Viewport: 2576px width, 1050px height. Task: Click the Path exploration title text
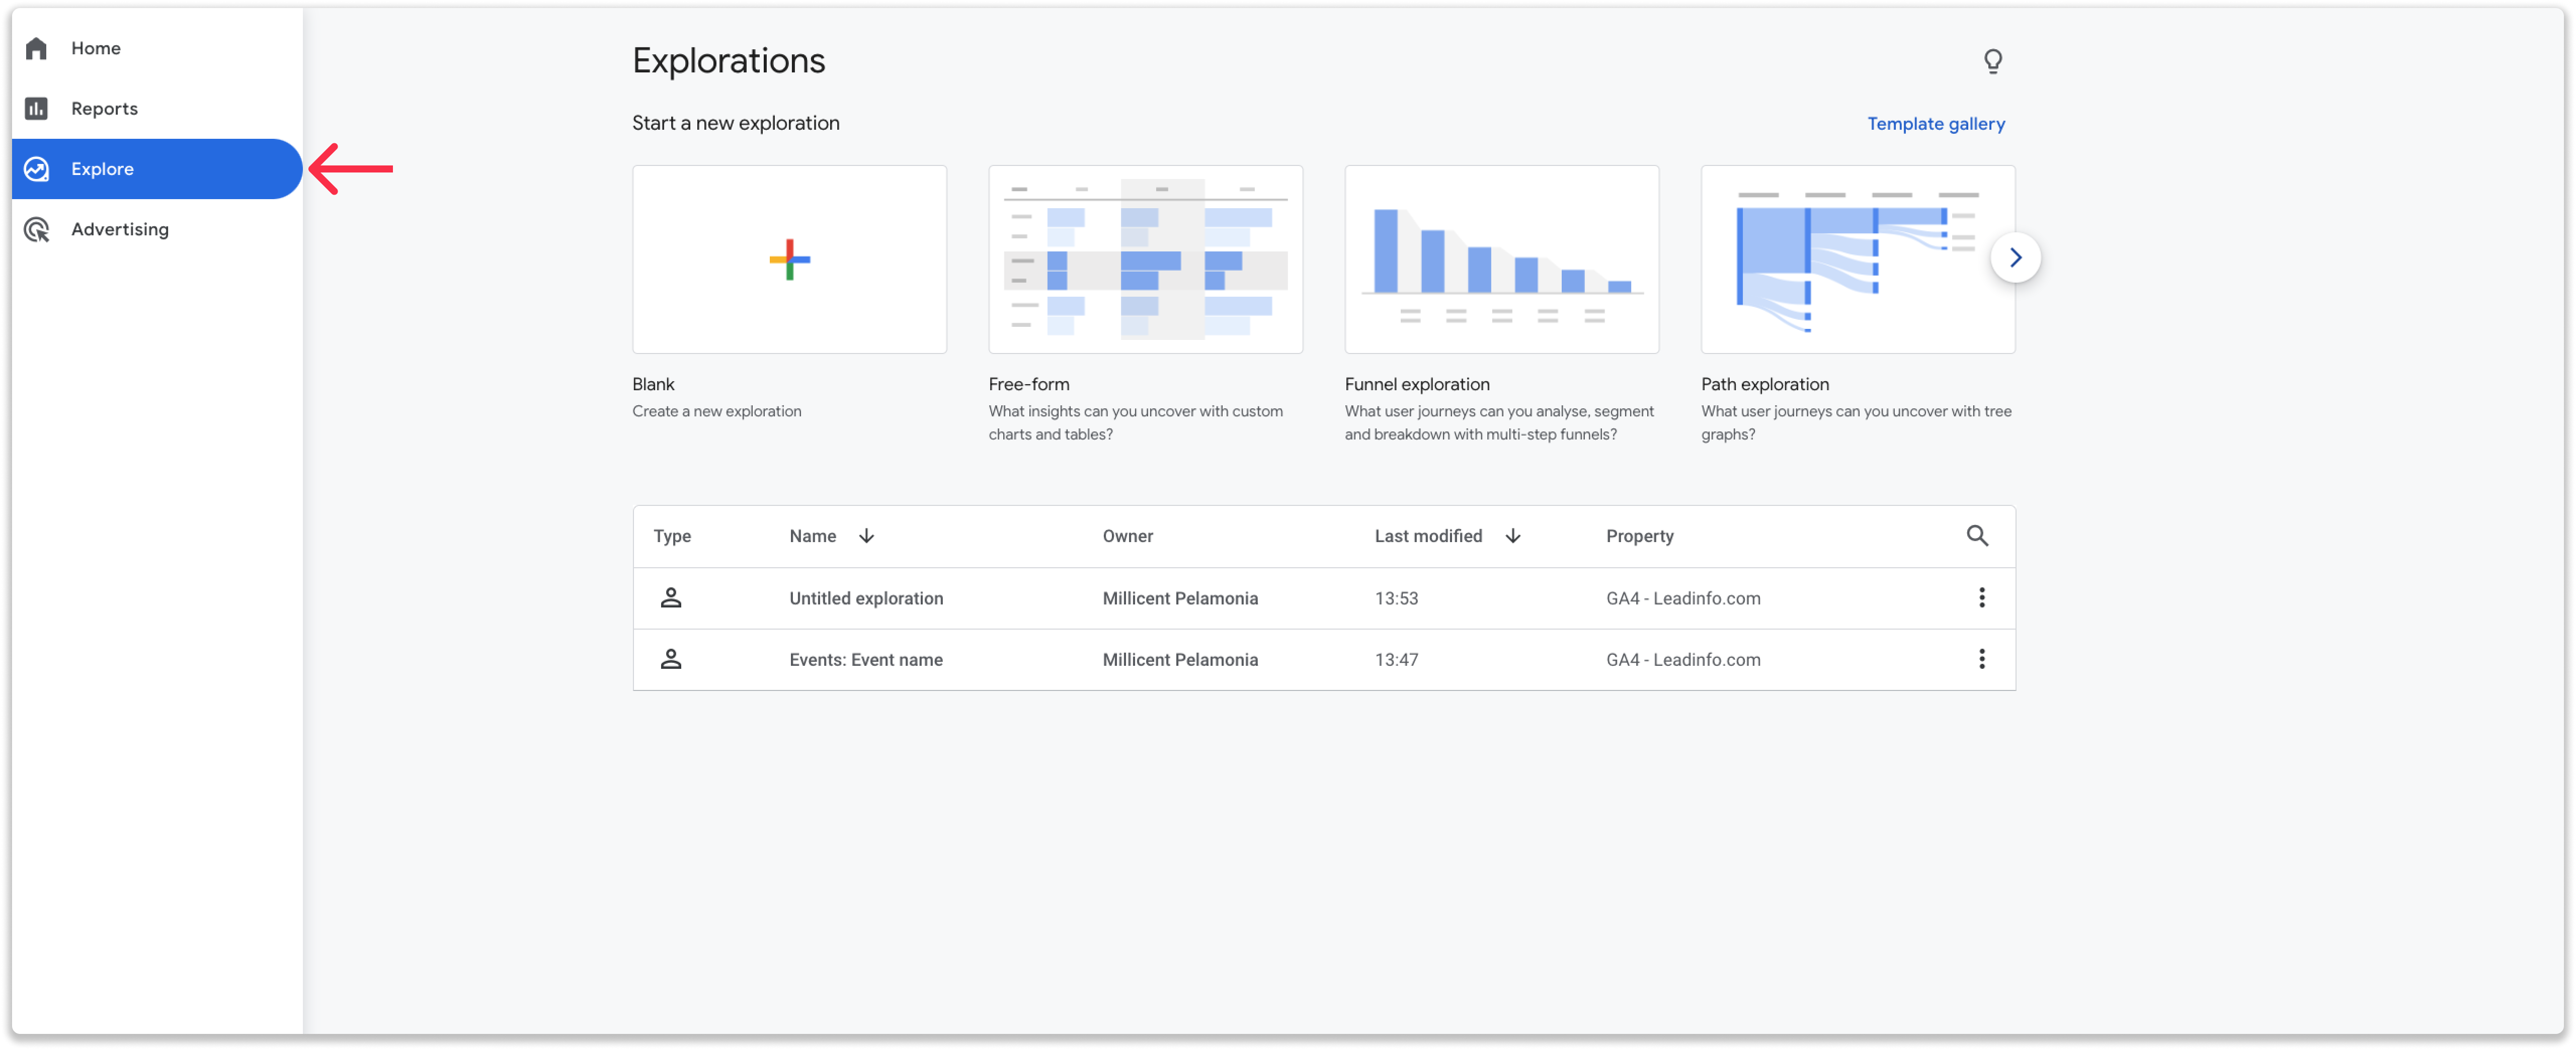click(1764, 384)
